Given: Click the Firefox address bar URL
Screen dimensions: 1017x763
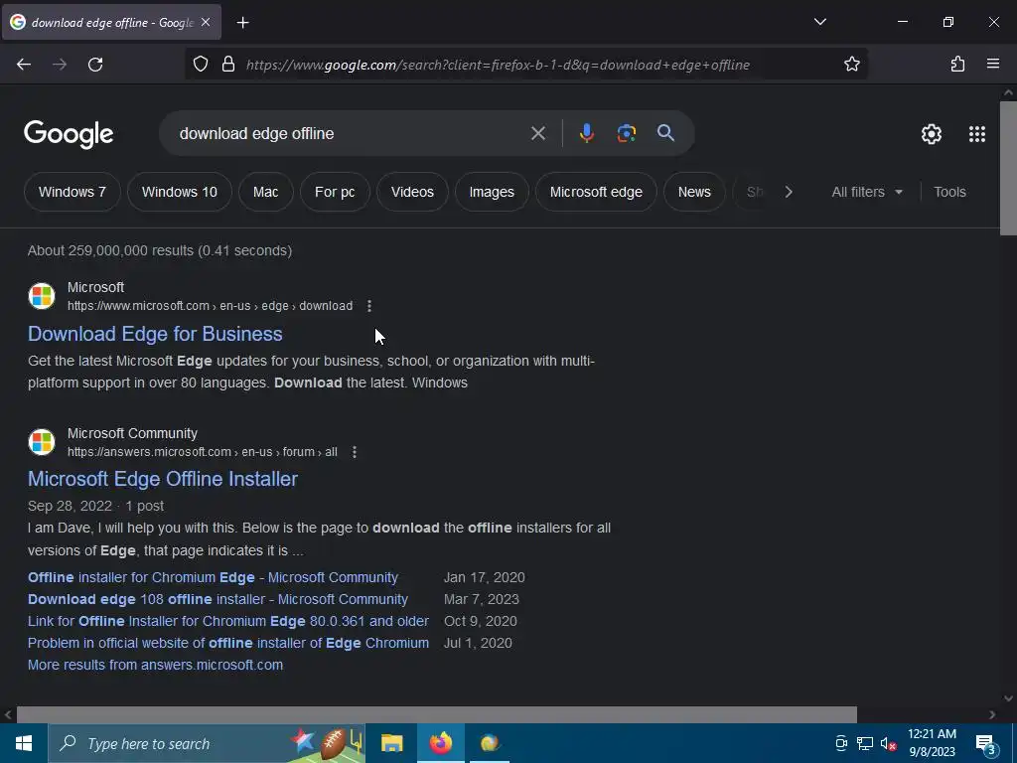Looking at the screenshot, I should (499, 65).
